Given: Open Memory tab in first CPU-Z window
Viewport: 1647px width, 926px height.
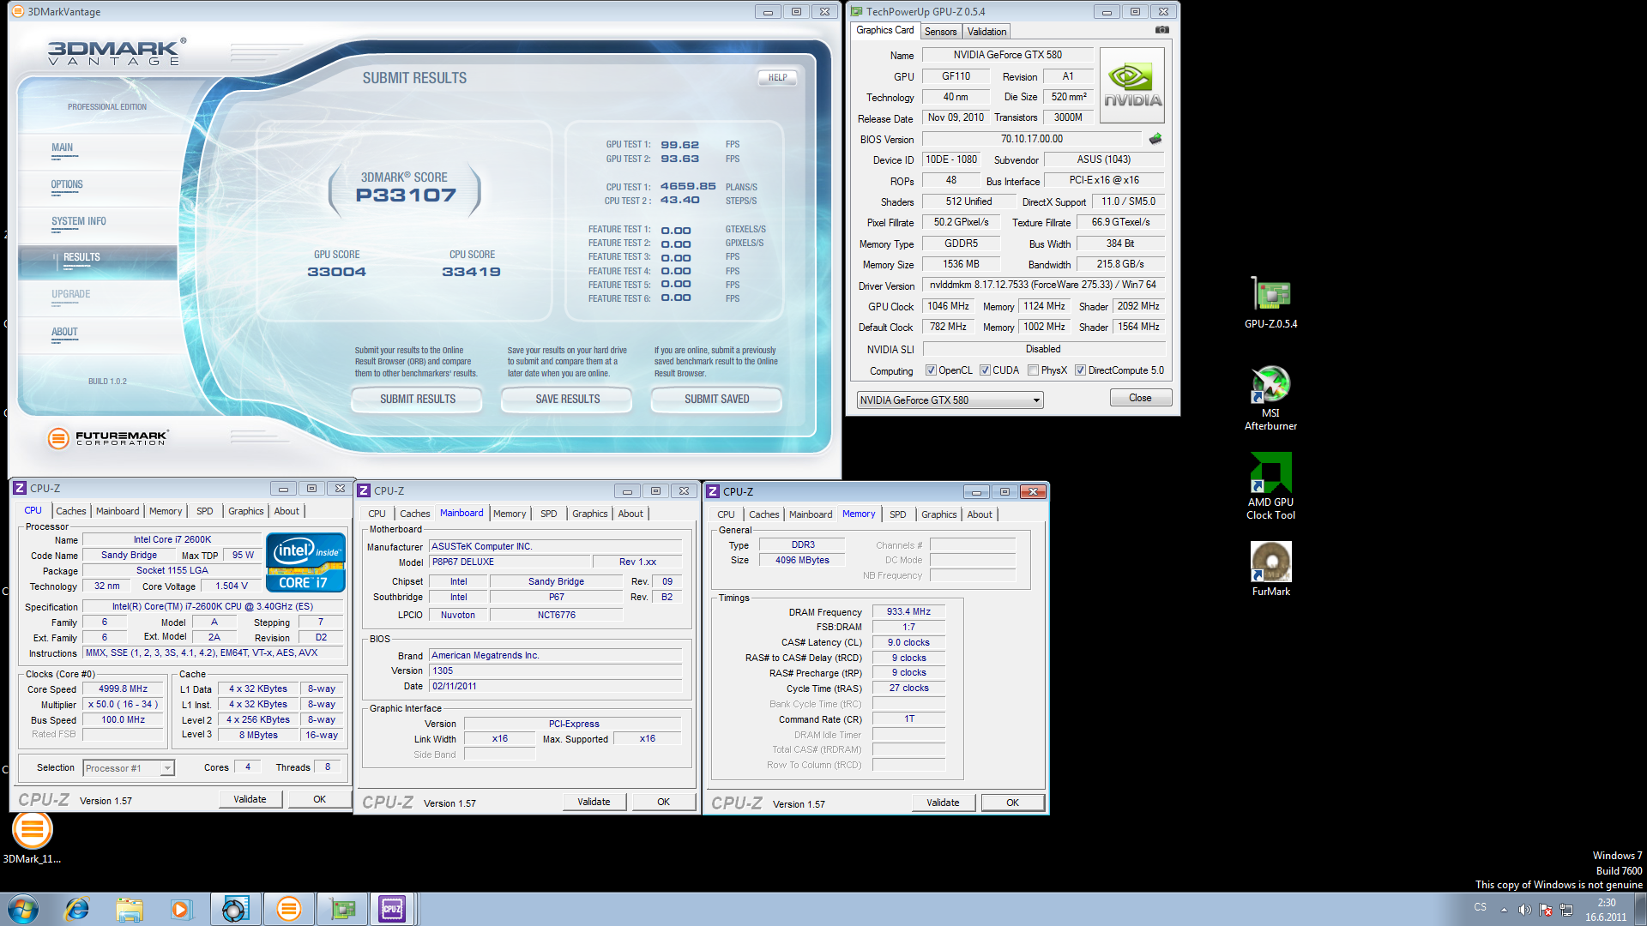Looking at the screenshot, I should pyautogui.click(x=166, y=511).
